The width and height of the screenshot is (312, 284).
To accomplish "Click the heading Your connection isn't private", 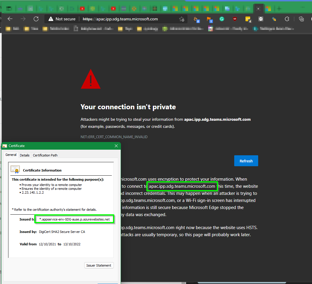I will coord(128,107).
